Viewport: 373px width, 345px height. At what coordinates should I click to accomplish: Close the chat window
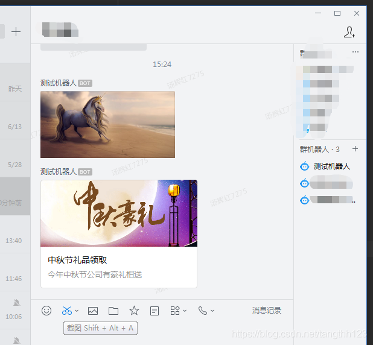click(x=357, y=13)
